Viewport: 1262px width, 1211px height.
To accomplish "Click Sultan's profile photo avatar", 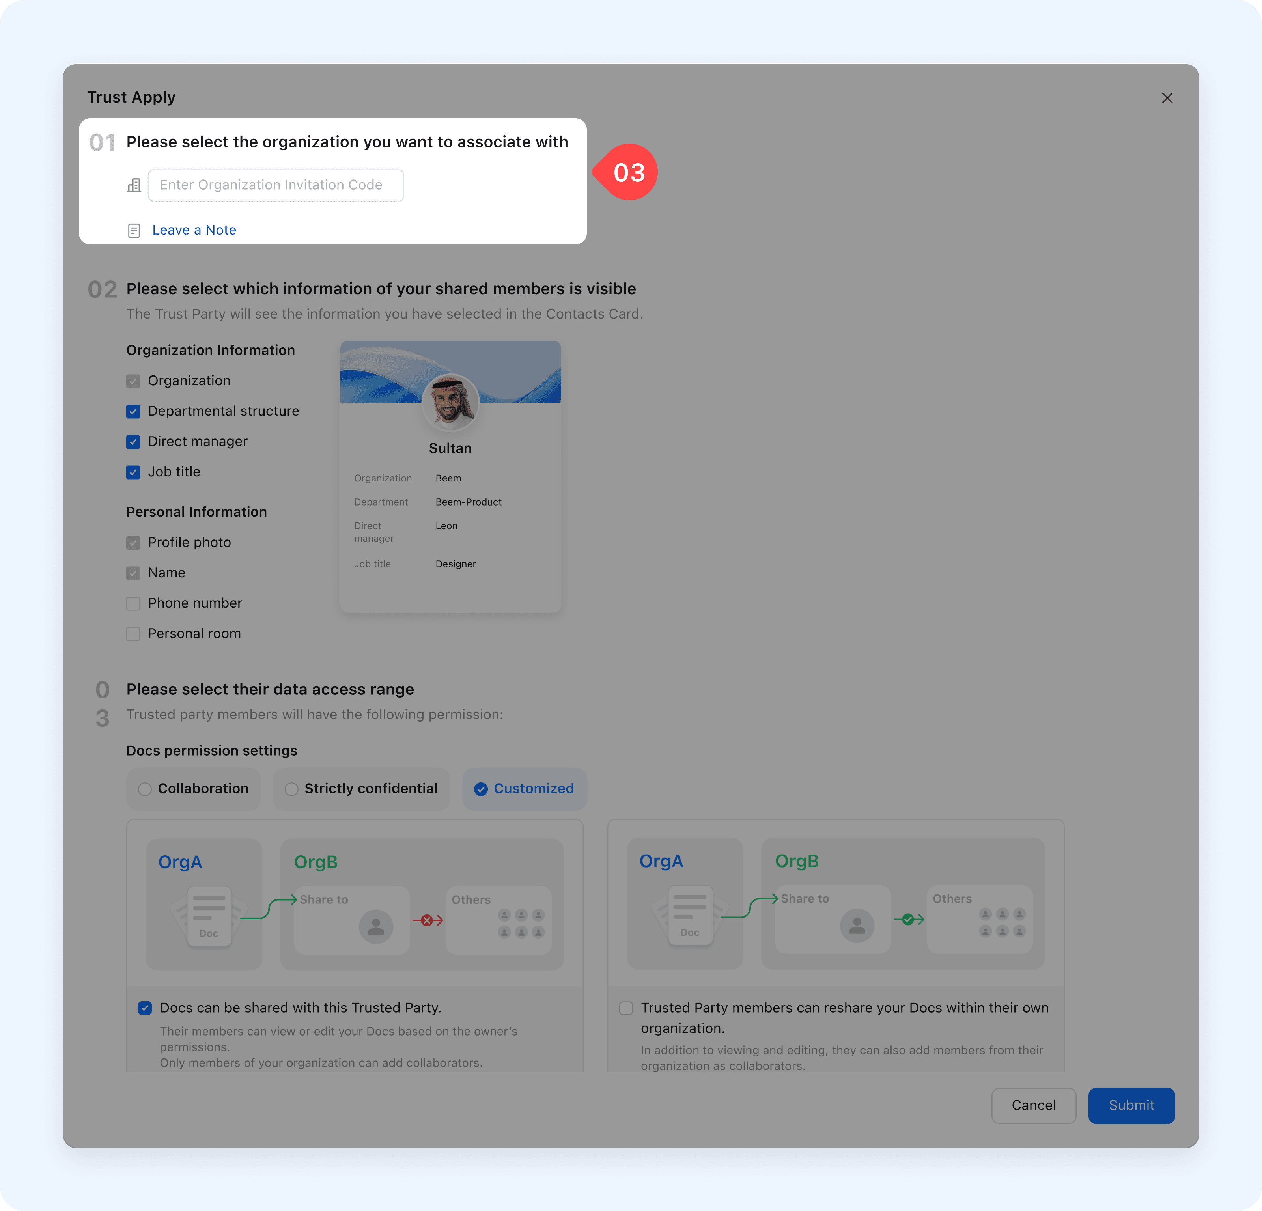I will tap(450, 402).
